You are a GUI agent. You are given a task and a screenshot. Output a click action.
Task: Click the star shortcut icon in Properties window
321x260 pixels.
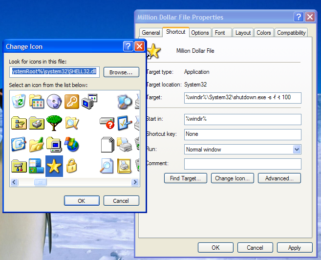(x=153, y=51)
